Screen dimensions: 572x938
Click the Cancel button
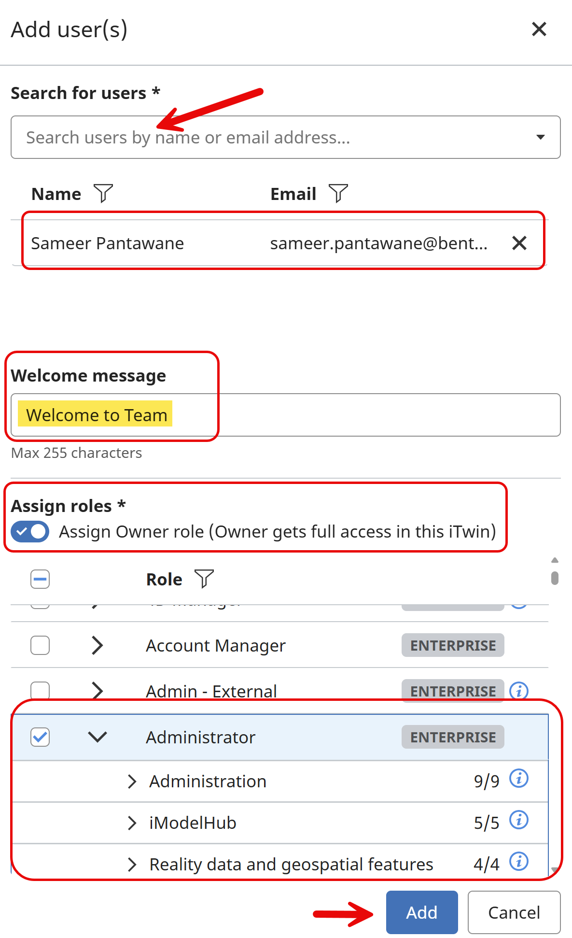pos(514,912)
